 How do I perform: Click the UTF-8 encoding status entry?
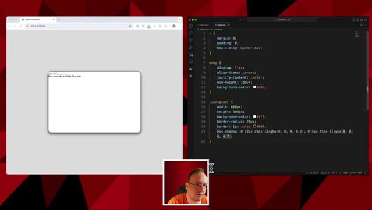coord(334,173)
